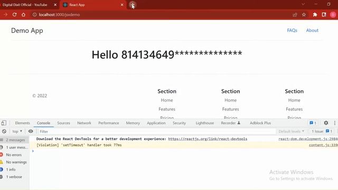Clear the console icon
The height and width of the screenshot is (190, 338).
click(4, 131)
